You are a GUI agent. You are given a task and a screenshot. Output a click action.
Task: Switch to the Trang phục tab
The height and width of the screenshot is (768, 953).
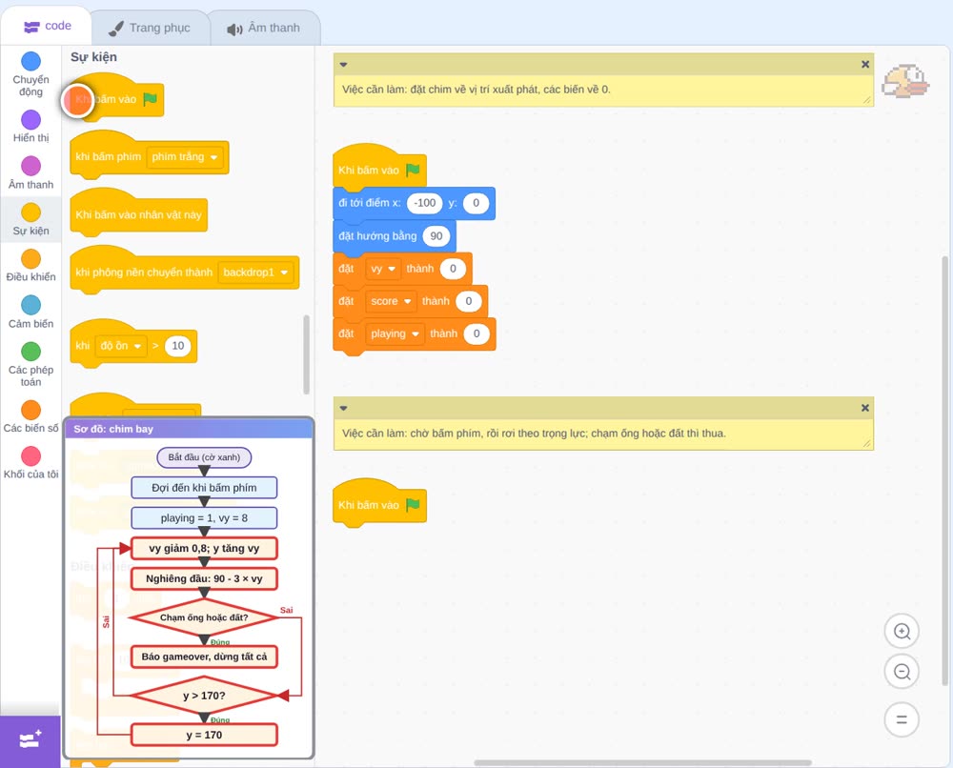(x=150, y=28)
